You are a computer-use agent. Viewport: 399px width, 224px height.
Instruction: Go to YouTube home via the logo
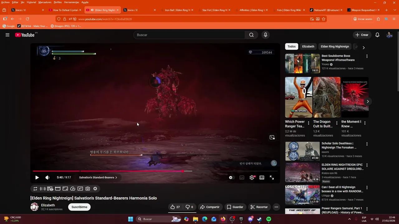click(25, 35)
